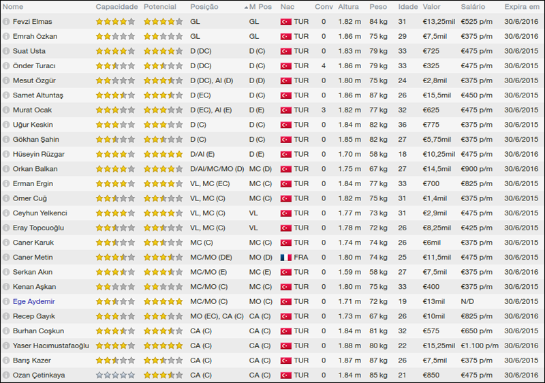
Task: Click the Expira em column header
Action: point(521,7)
